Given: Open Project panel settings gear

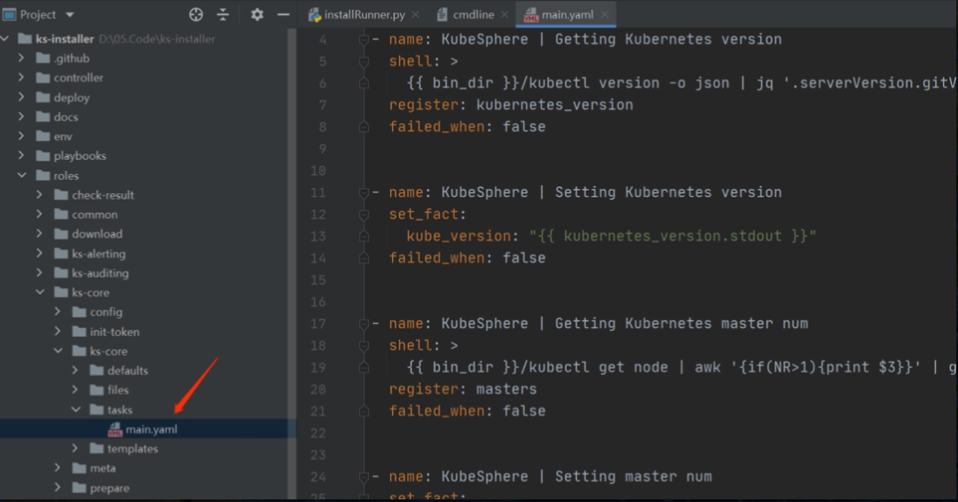Looking at the screenshot, I should pos(256,15).
